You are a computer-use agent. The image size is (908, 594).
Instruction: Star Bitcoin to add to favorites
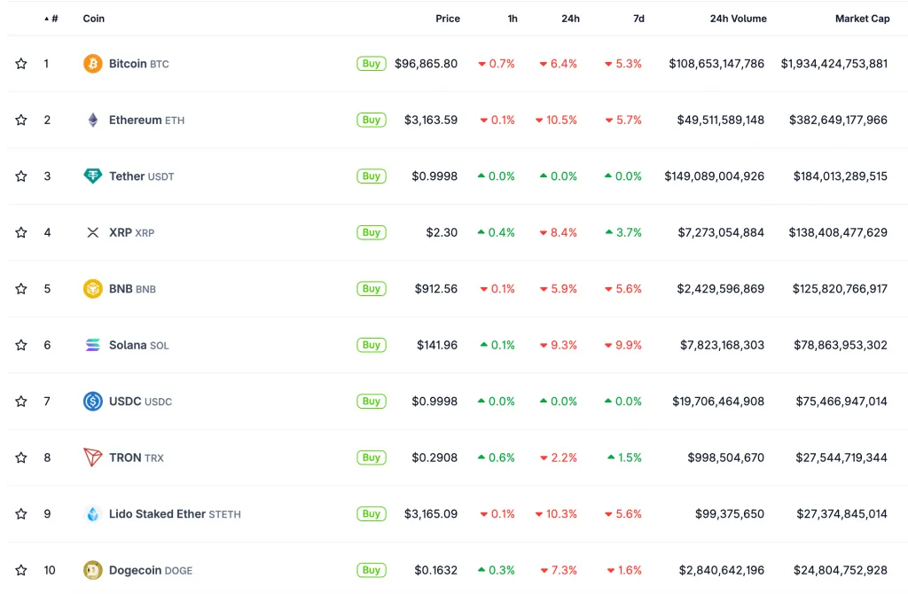[x=21, y=64]
